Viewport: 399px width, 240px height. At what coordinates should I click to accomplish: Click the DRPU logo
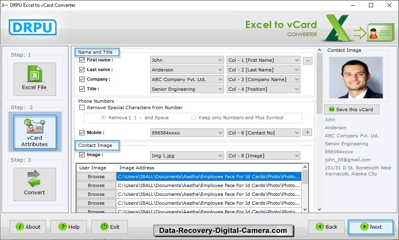(32, 27)
